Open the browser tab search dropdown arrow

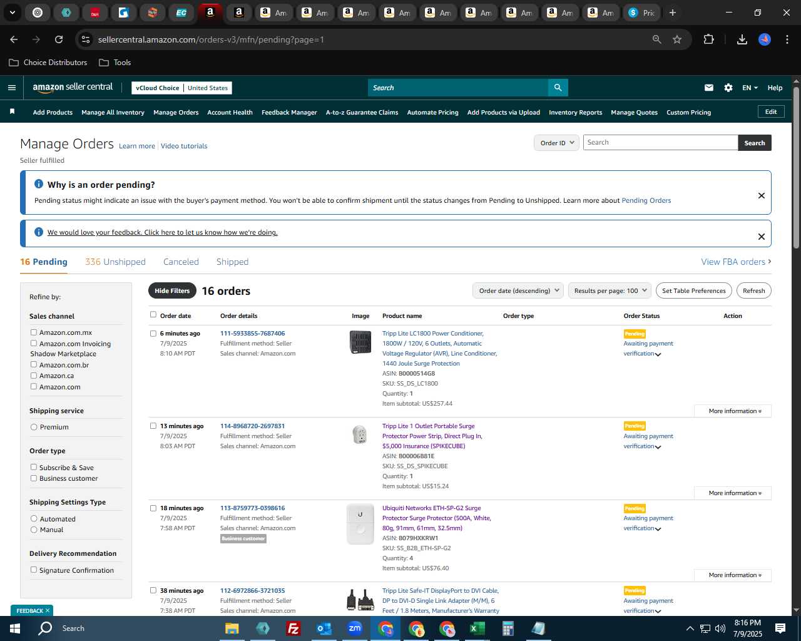pos(12,13)
